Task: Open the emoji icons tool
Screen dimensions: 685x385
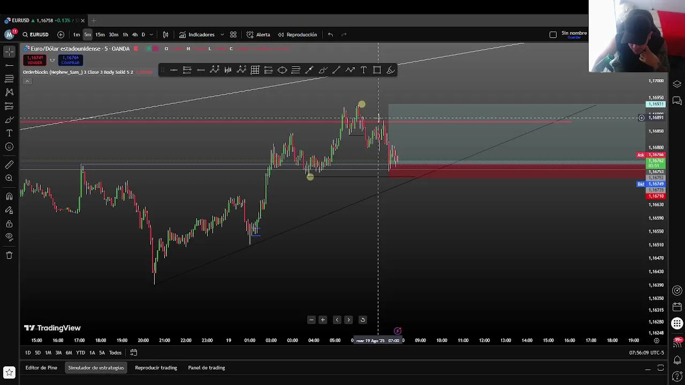Action: click(9, 147)
